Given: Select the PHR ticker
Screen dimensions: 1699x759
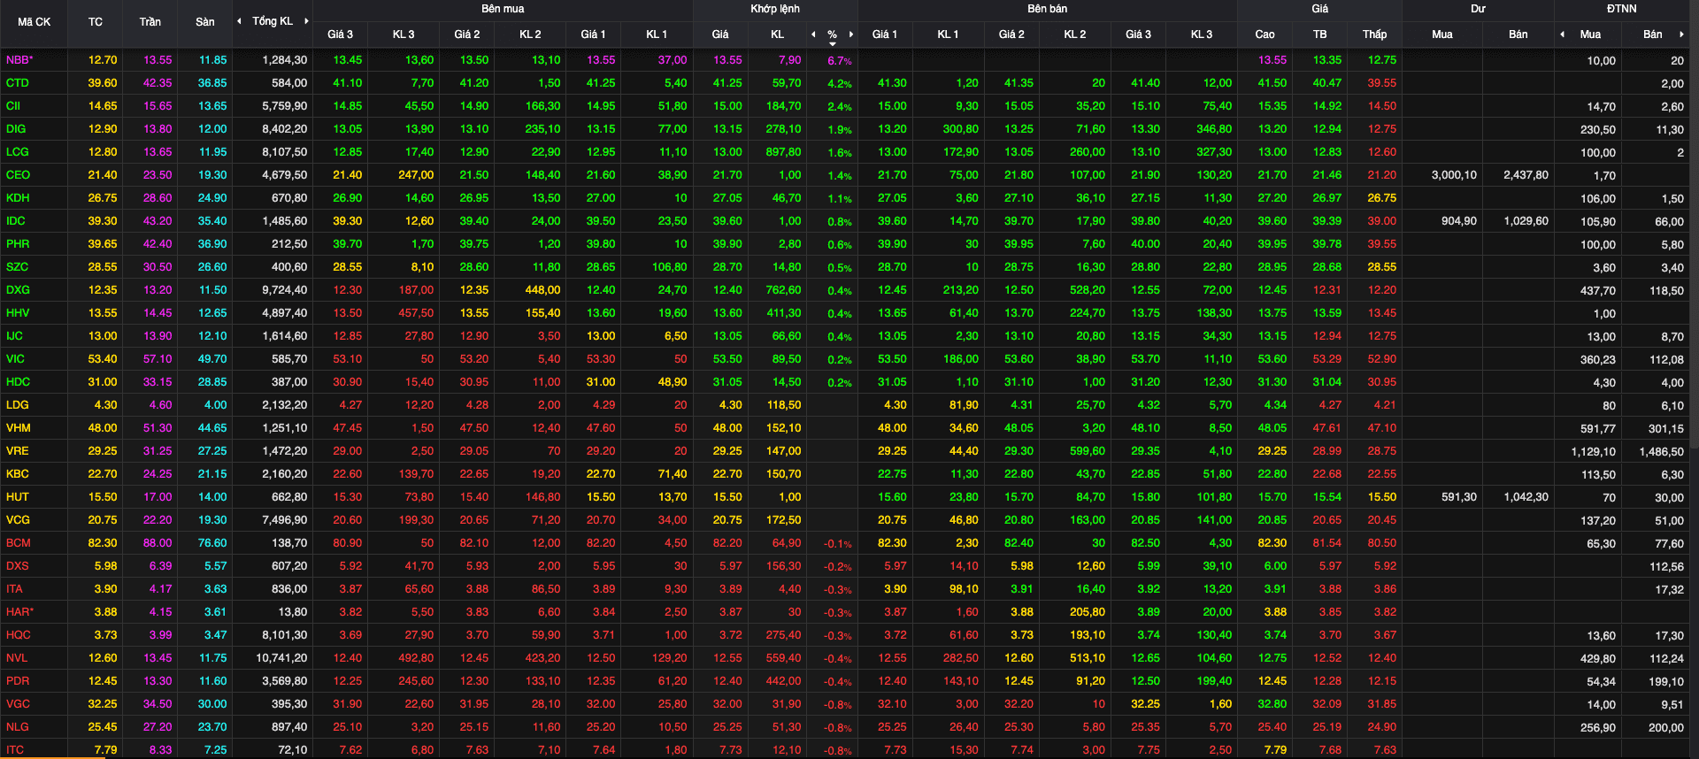Looking at the screenshot, I should [18, 244].
